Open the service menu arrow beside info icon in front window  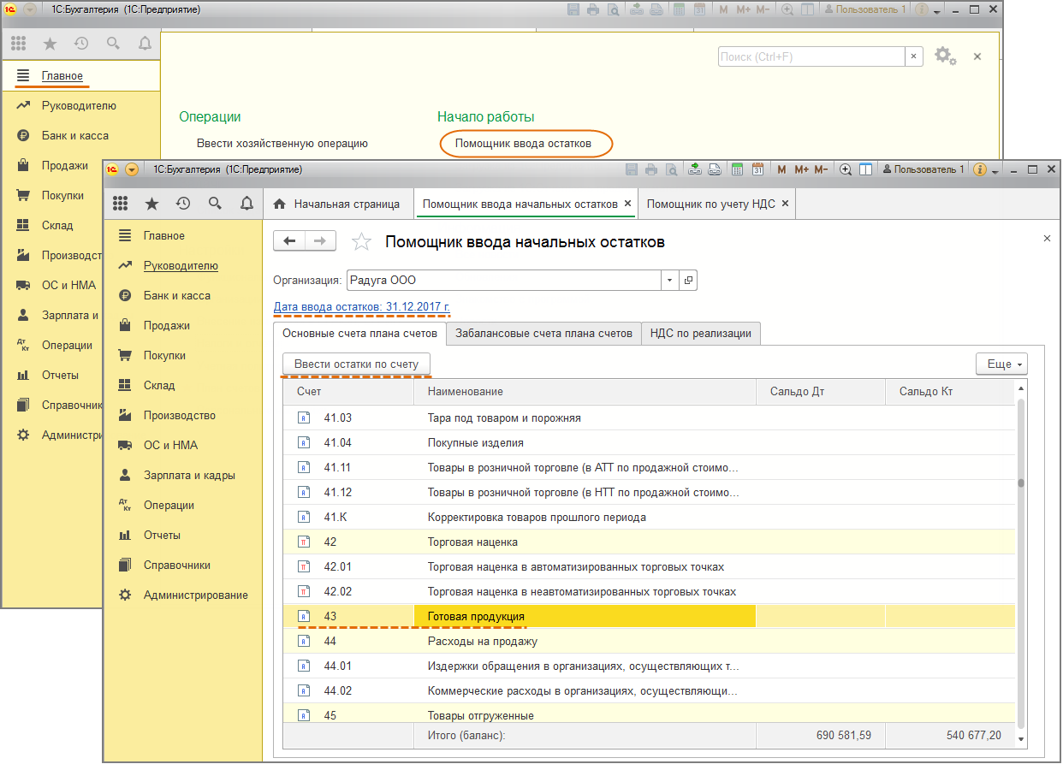click(995, 171)
